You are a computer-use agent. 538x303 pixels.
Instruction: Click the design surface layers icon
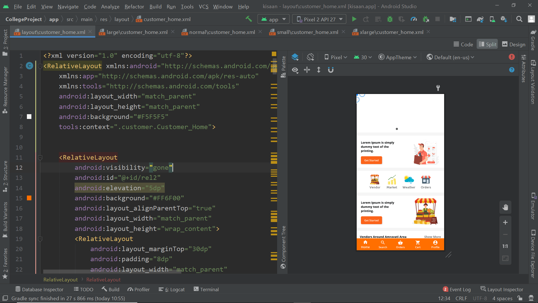pos(295,57)
